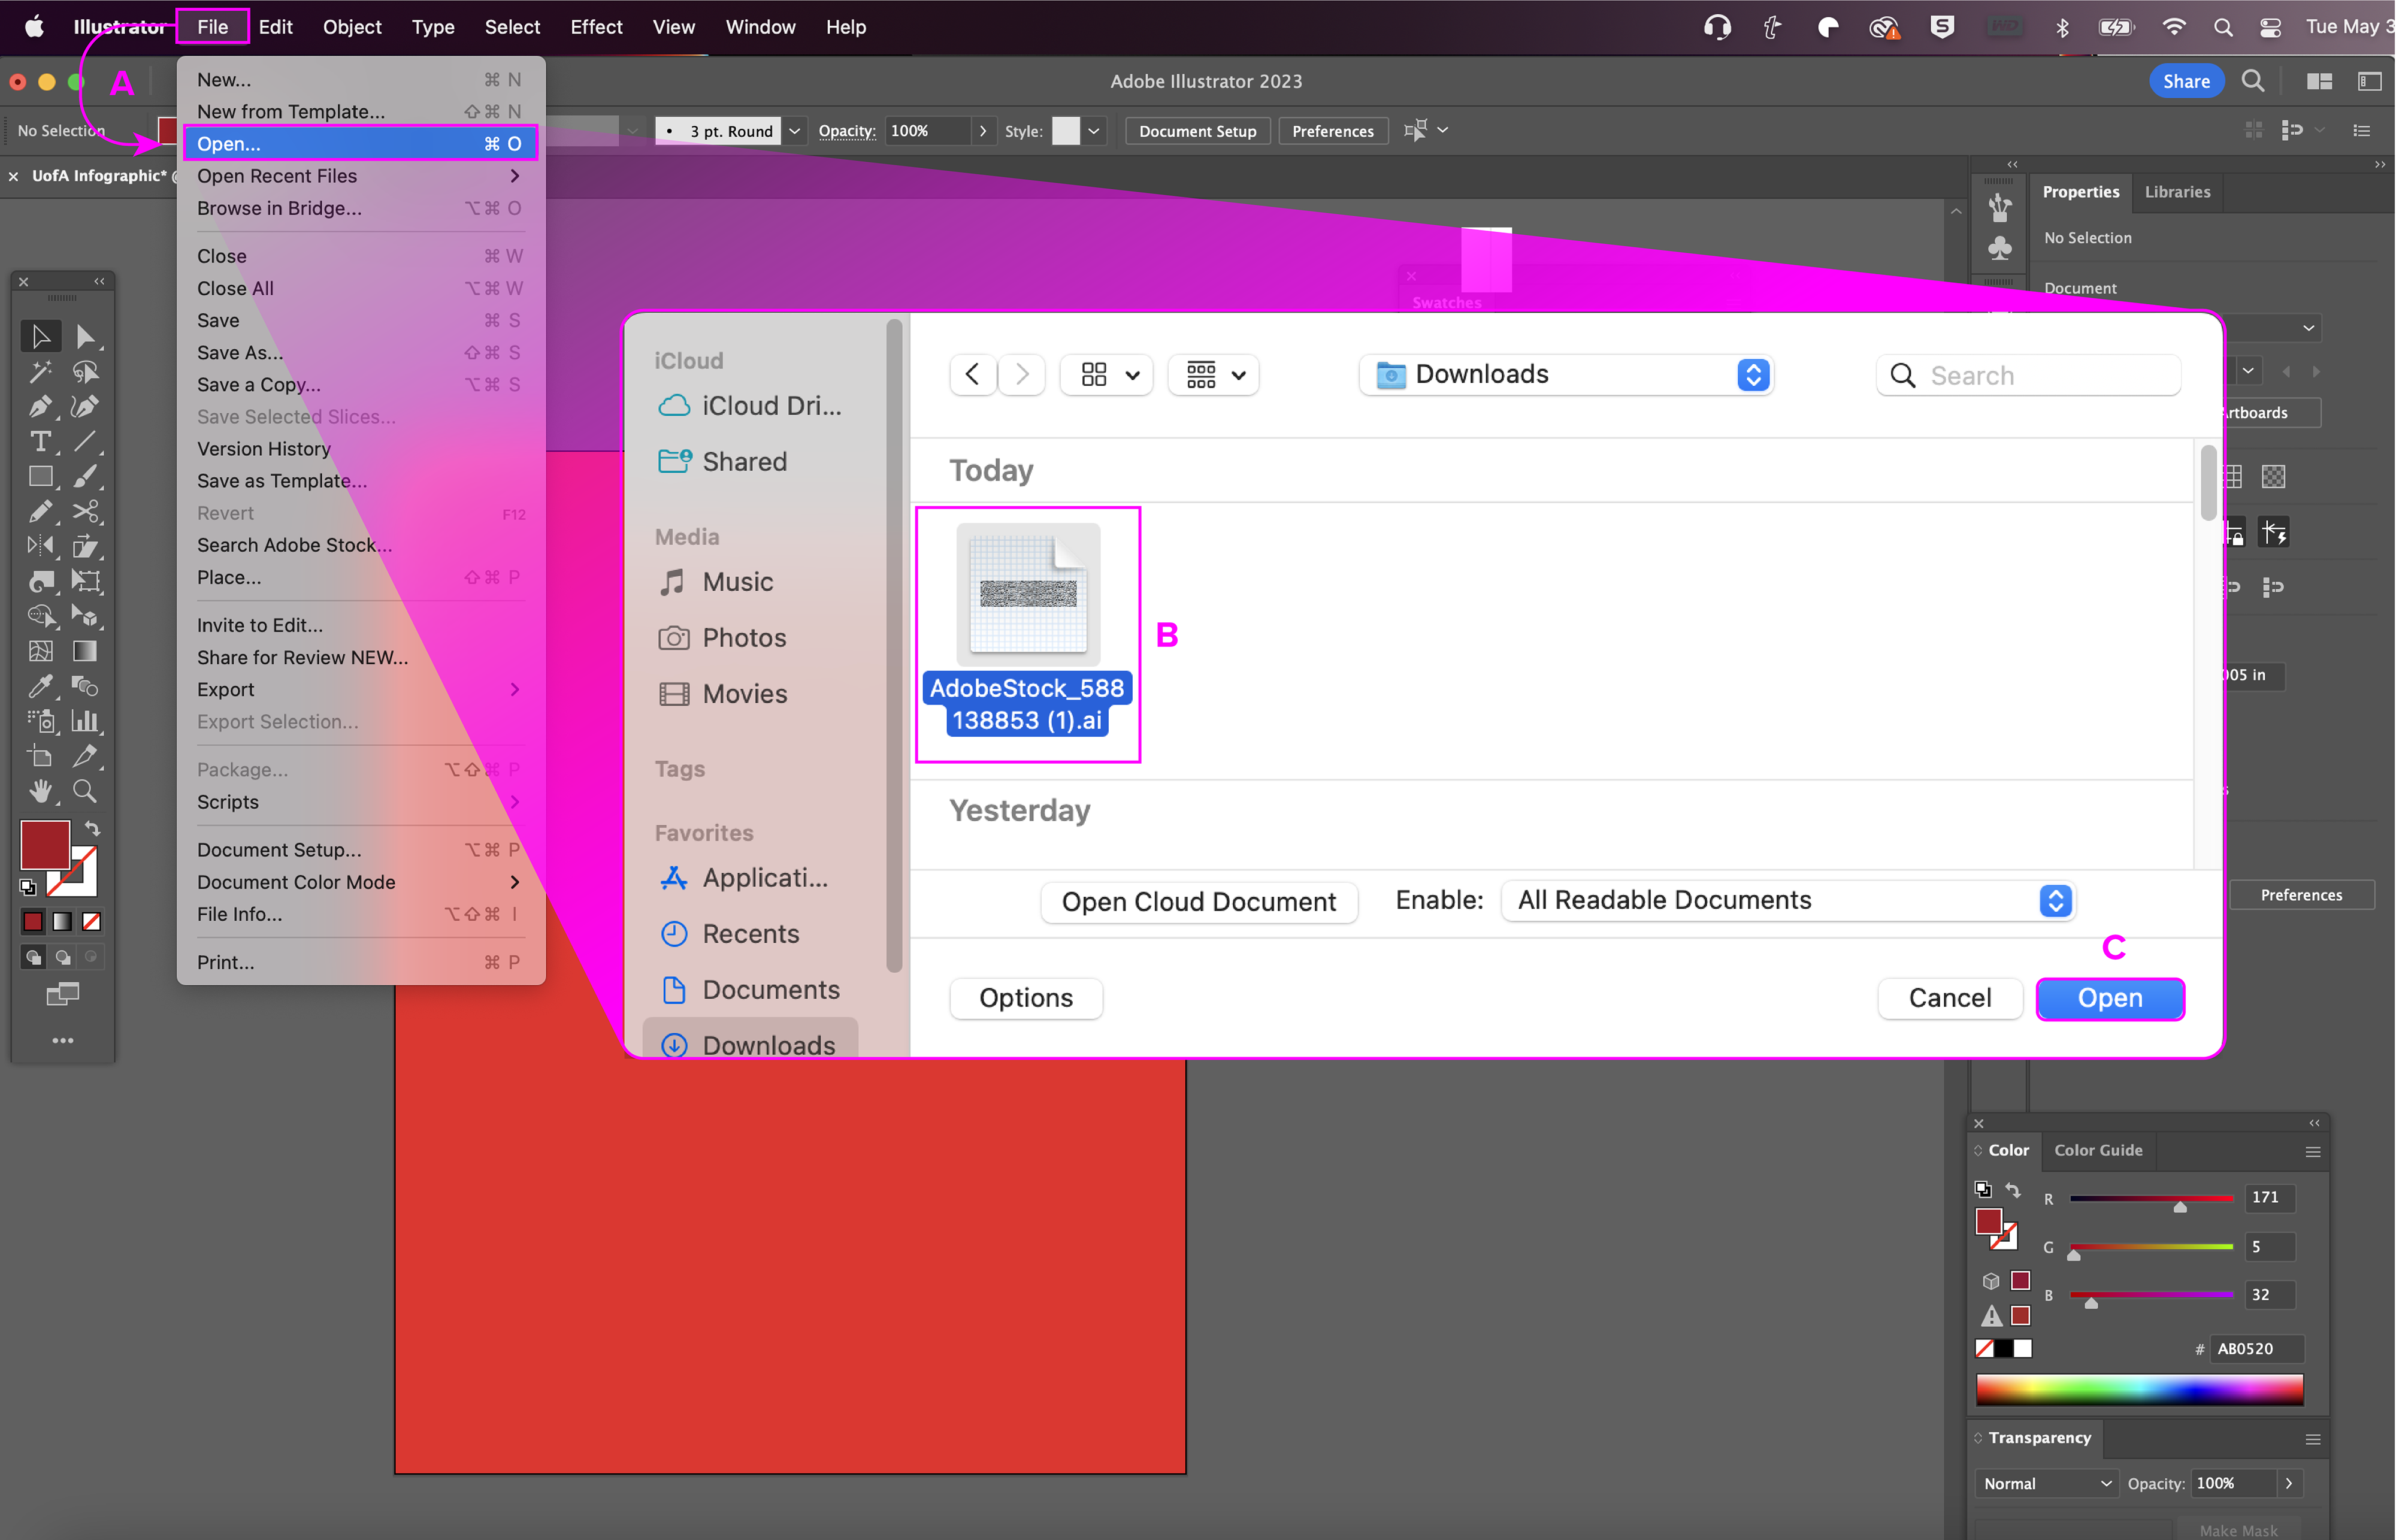The image size is (2396, 1540).
Task: Select the Magic Wand tool
Action: pos(40,372)
